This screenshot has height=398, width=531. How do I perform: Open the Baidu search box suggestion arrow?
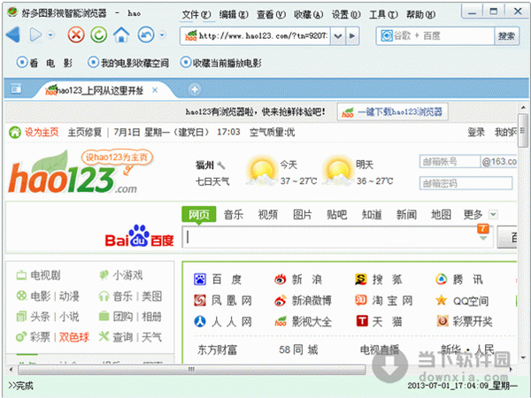[x=483, y=238]
